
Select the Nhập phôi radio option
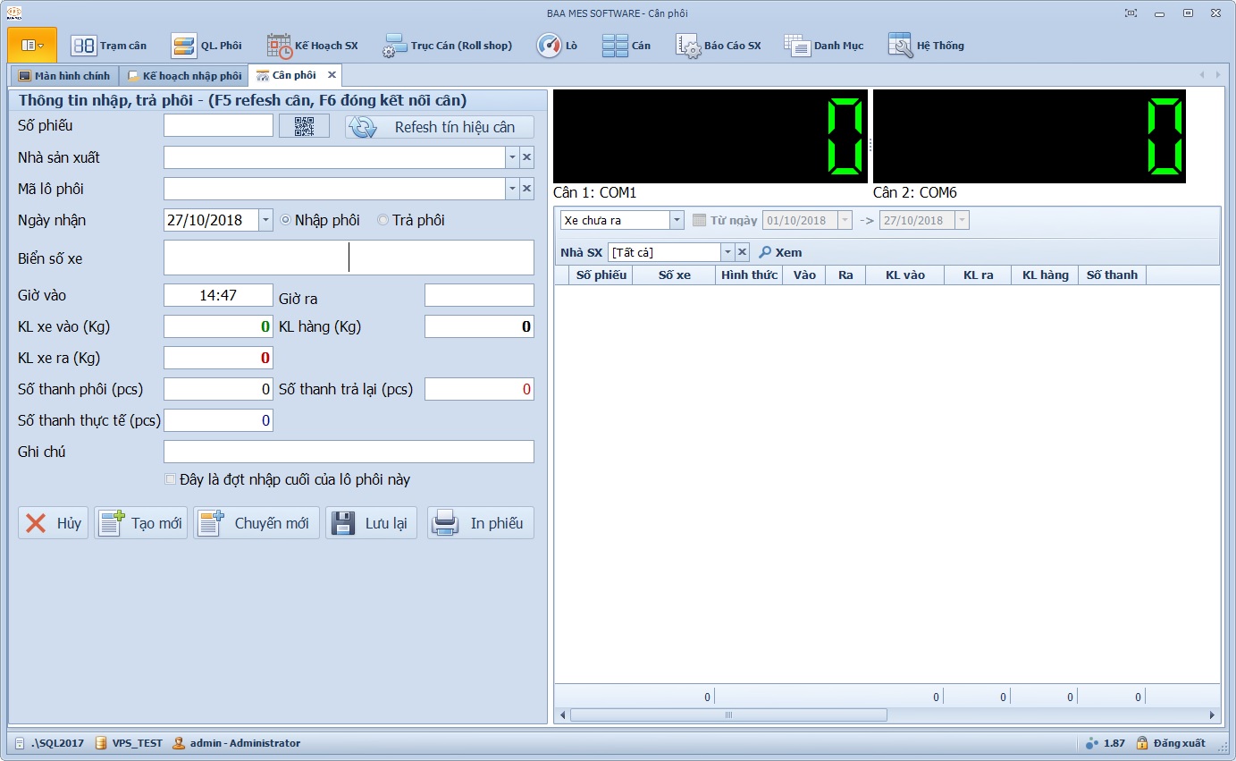tap(286, 220)
